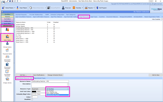This screenshot has height=102, width=163.
Task: Click the Save Modifications button
Action: pyautogui.click(x=39, y=75)
